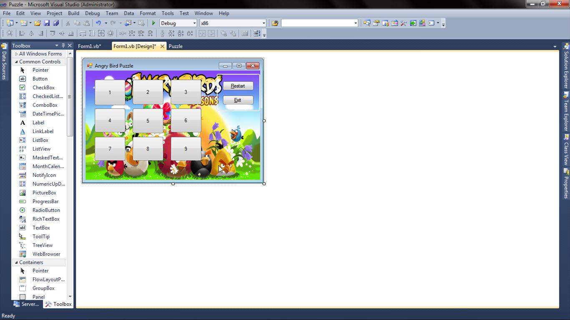570x320 pixels.
Task: Open the Debug configuration dropdown
Action: tap(194, 23)
